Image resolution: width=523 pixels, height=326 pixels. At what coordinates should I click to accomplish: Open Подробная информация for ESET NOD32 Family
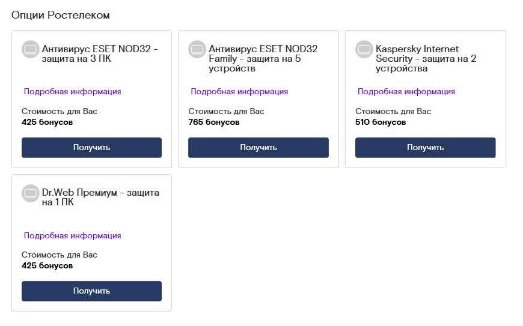coord(239,92)
